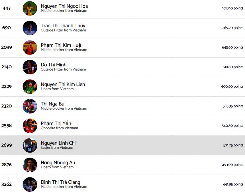The height and width of the screenshot is (192, 245).
Task: Click rank number 3262
Action: click(x=7, y=184)
